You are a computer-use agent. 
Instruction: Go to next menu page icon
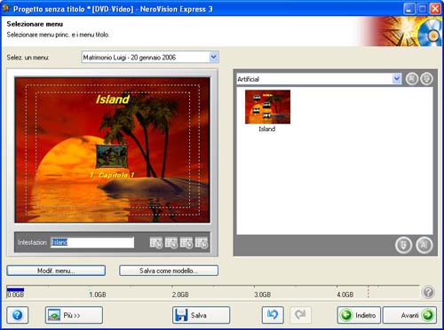click(x=186, y=243)
